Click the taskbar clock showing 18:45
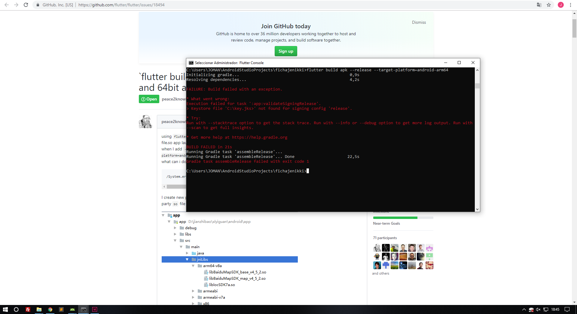Image resolution: width=577 pixels, height=314 pixels. click(555, 309)
